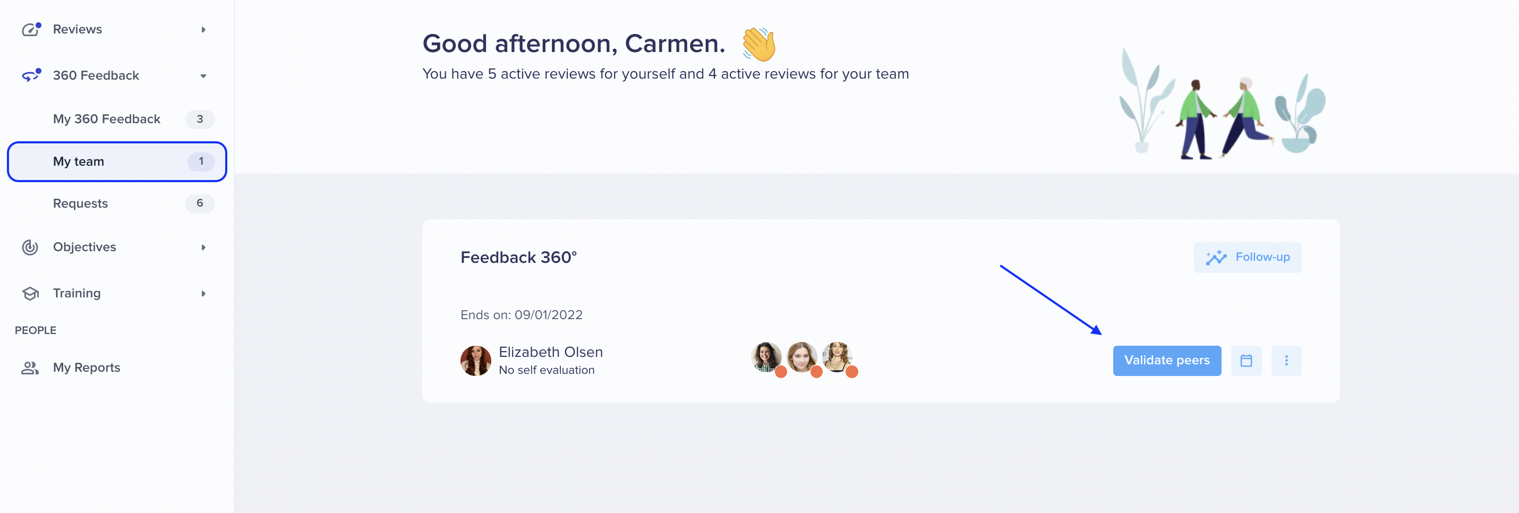This screenshot has height=513, width=1519.
Task: Open the calendar icon beside Validate peers
Action: click(x=1246, y=360)
